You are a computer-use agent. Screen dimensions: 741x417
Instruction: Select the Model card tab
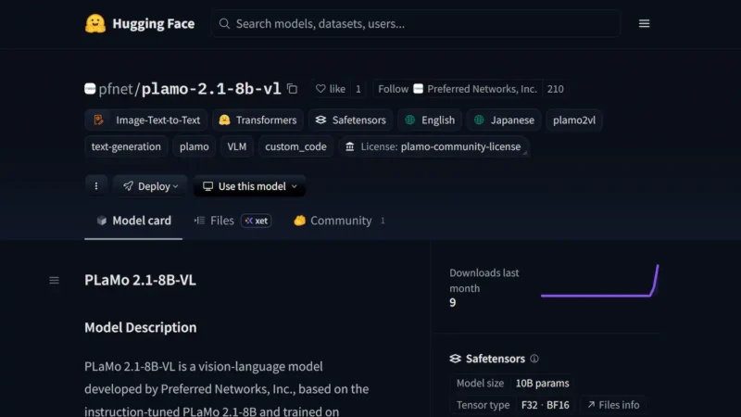133,221
